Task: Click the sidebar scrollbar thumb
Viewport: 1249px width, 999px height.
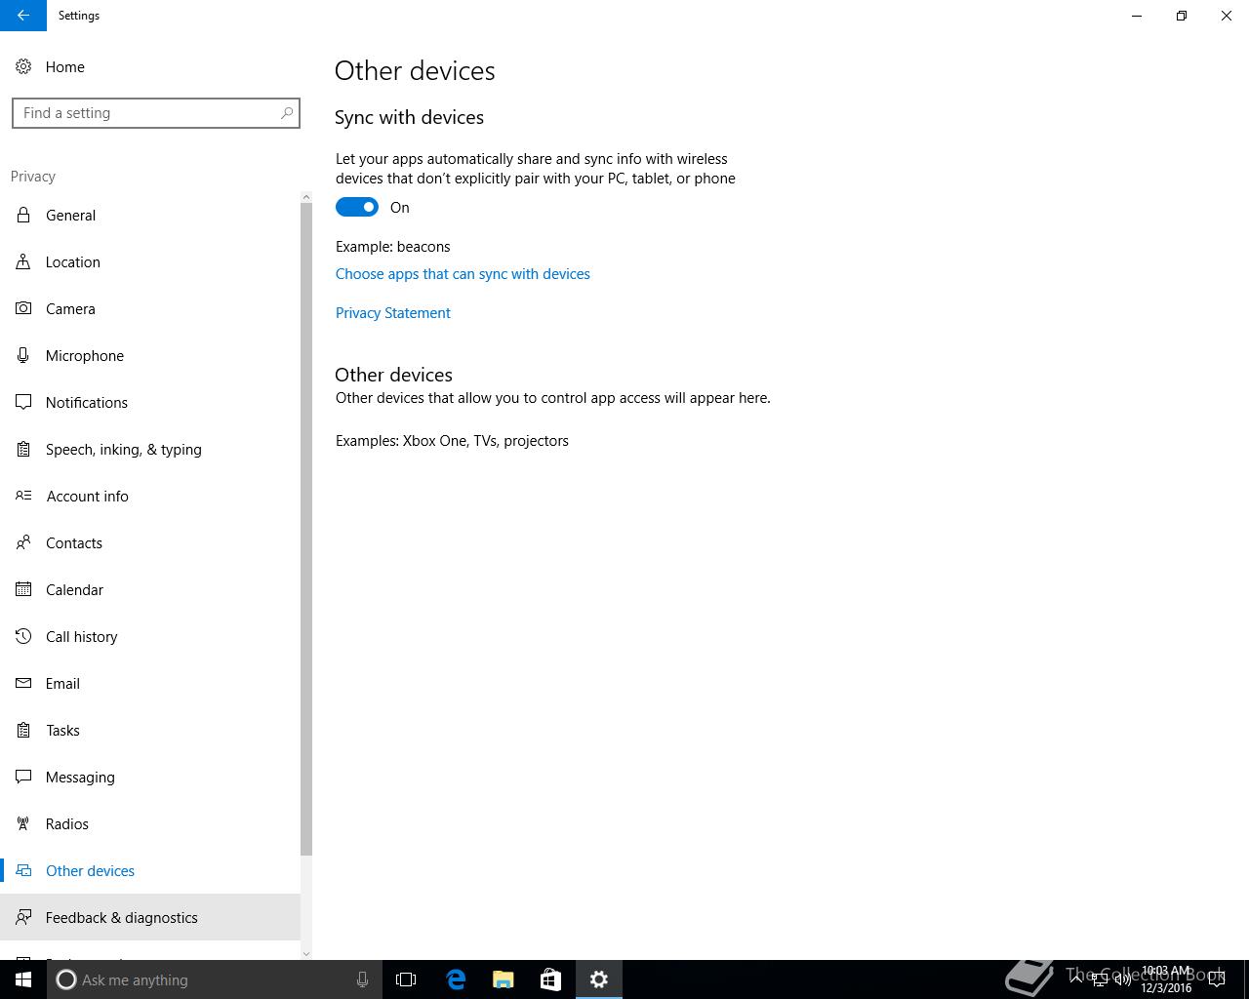Action: coord(306,530)
